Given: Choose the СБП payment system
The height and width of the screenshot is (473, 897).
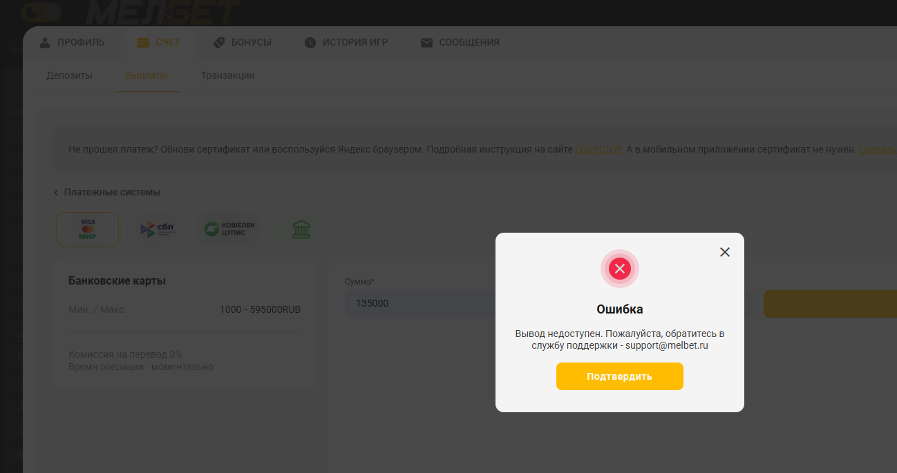Looking at the screenshot, I should pos(158,229).
